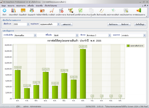Open the ระบบงาน menu
149x108 pixels.
[11, 6]
